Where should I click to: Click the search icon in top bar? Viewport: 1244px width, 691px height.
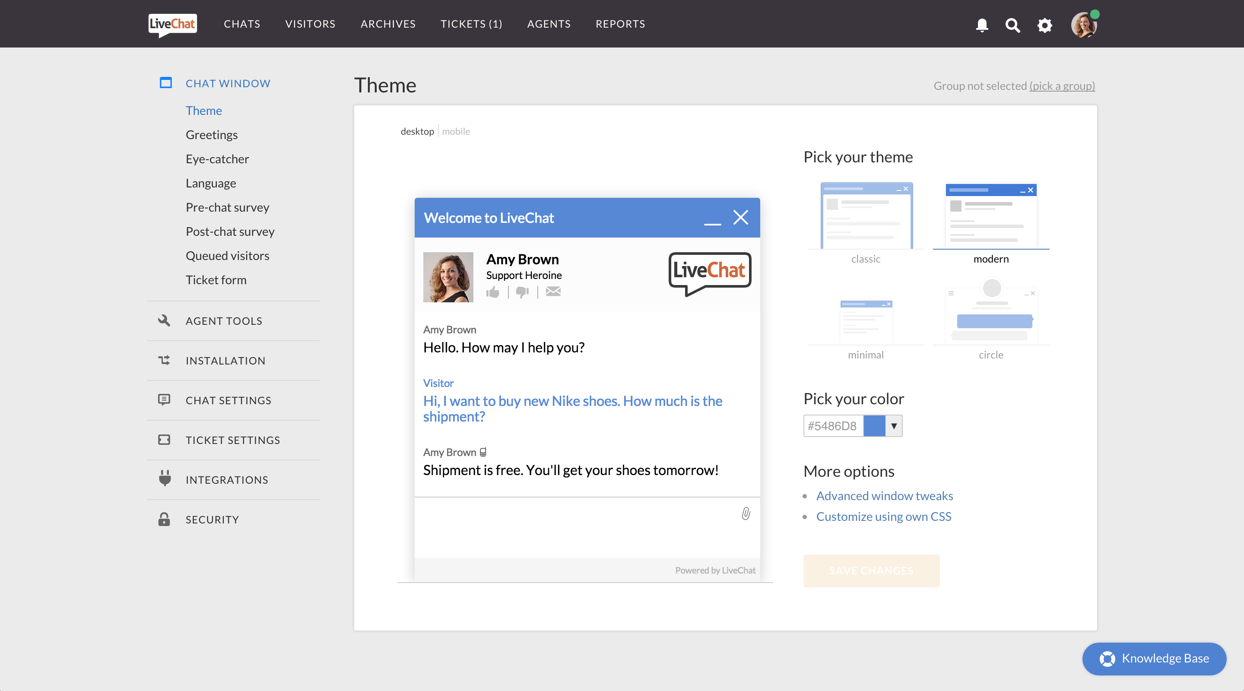1012,25
